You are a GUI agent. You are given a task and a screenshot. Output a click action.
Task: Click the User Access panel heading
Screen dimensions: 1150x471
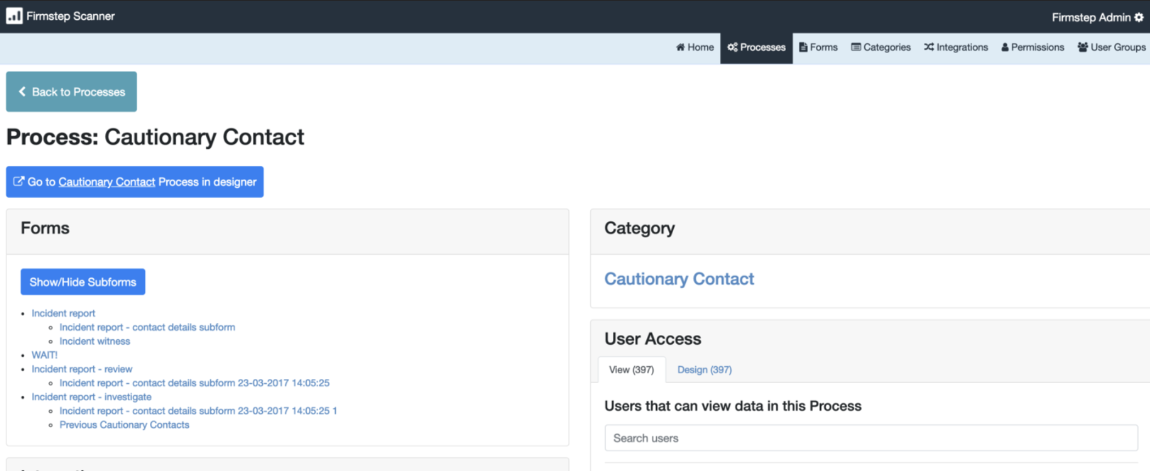click(x=653, y=339)
